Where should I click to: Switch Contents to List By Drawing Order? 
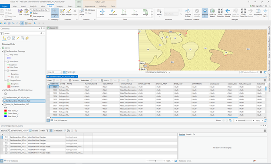coord(4,38)
